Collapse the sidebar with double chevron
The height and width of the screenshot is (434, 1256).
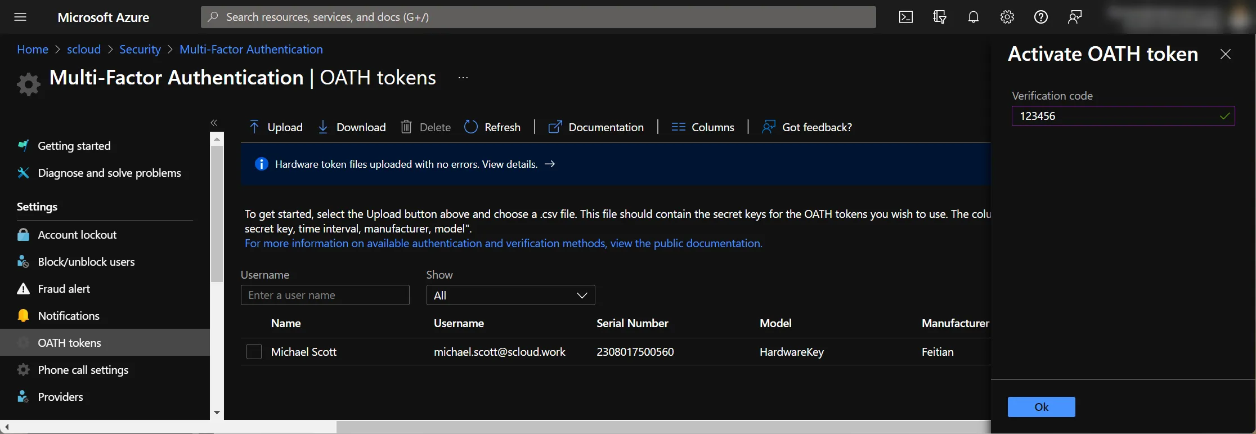(214, 122)
